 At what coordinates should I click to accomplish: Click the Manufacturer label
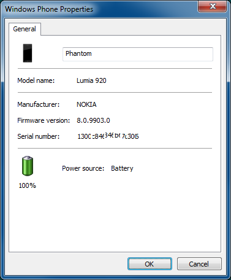(x=39, y=104)
